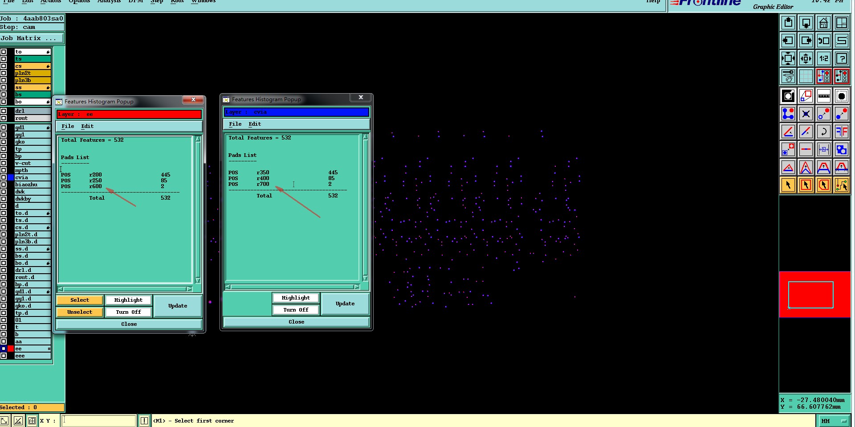Image resolution: width=855 pixels, height=427 pixels.
Task: Click the blue connected nodes icon
Action: tap(788, 114)
